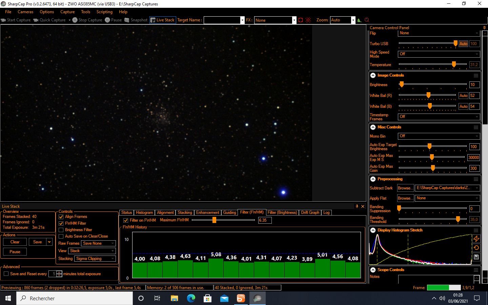Open Microsoft Edge from the taskbar
Viewport: 488px width, 305px height.
coord(191,298)
